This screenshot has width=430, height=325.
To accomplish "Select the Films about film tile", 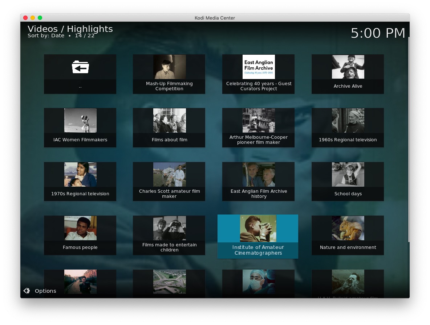I will point(169,128).
